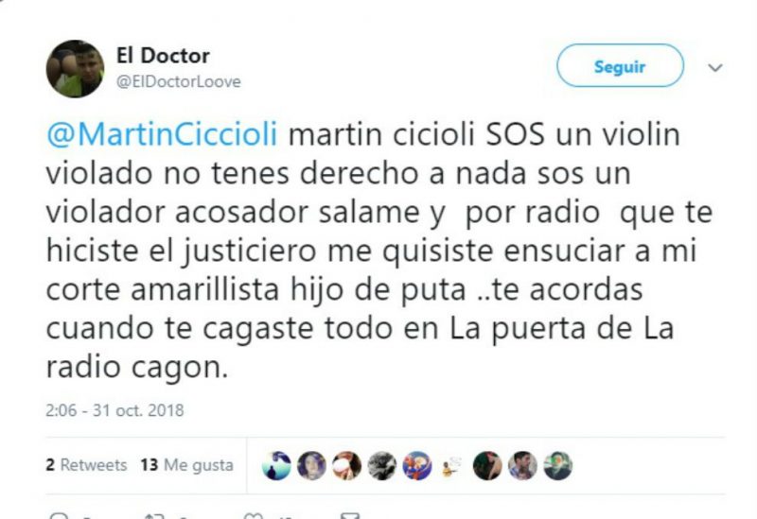The image size is (757, 519).
Task: Open the dark green liker avatar
Action: click(487, 466)
